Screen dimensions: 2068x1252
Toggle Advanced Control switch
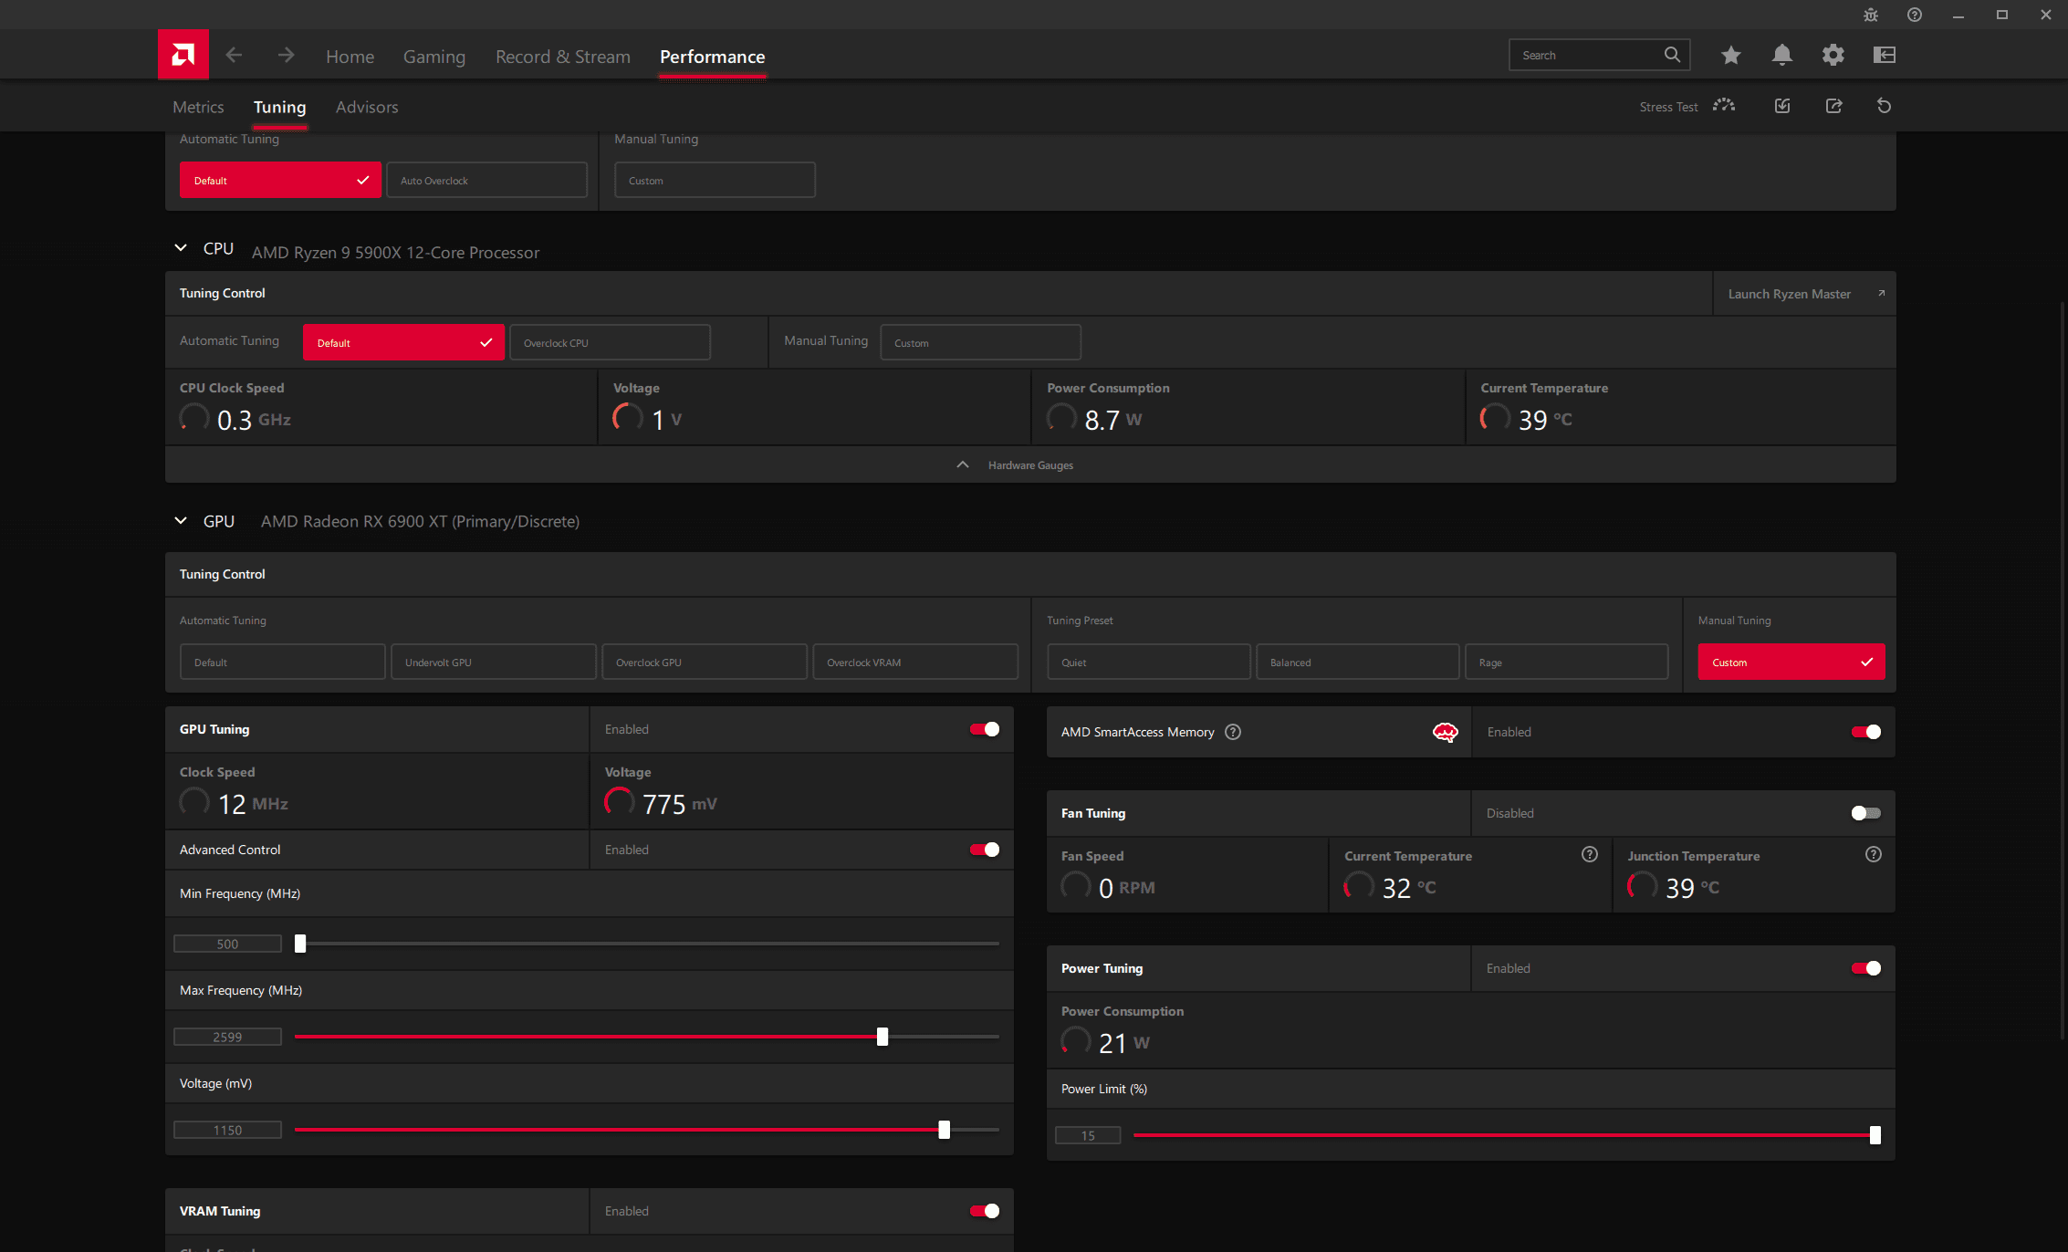[984, 850]
